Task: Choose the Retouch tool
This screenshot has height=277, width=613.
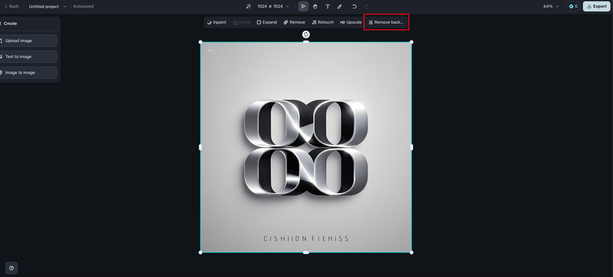Action: pos(323,22)
